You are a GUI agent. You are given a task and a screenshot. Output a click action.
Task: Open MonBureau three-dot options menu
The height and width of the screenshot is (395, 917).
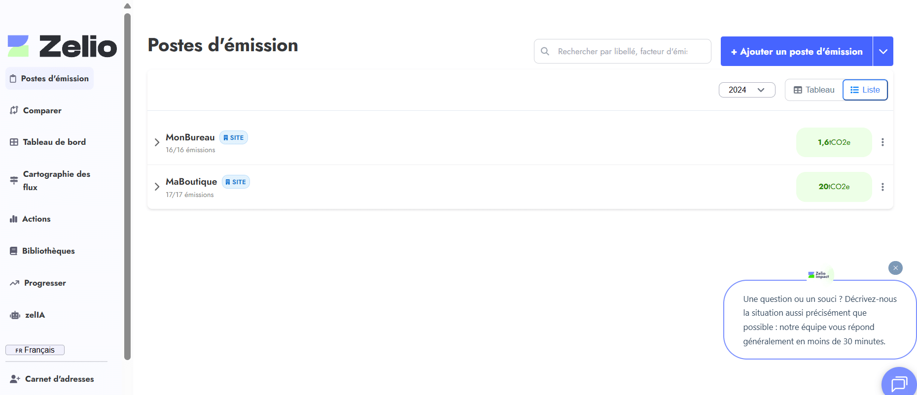882,142
